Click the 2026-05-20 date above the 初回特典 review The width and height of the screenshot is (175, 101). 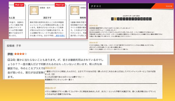94,26
